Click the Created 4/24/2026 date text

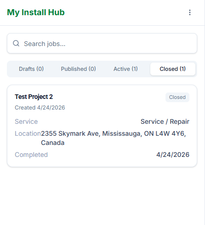[x=40, y=108]
